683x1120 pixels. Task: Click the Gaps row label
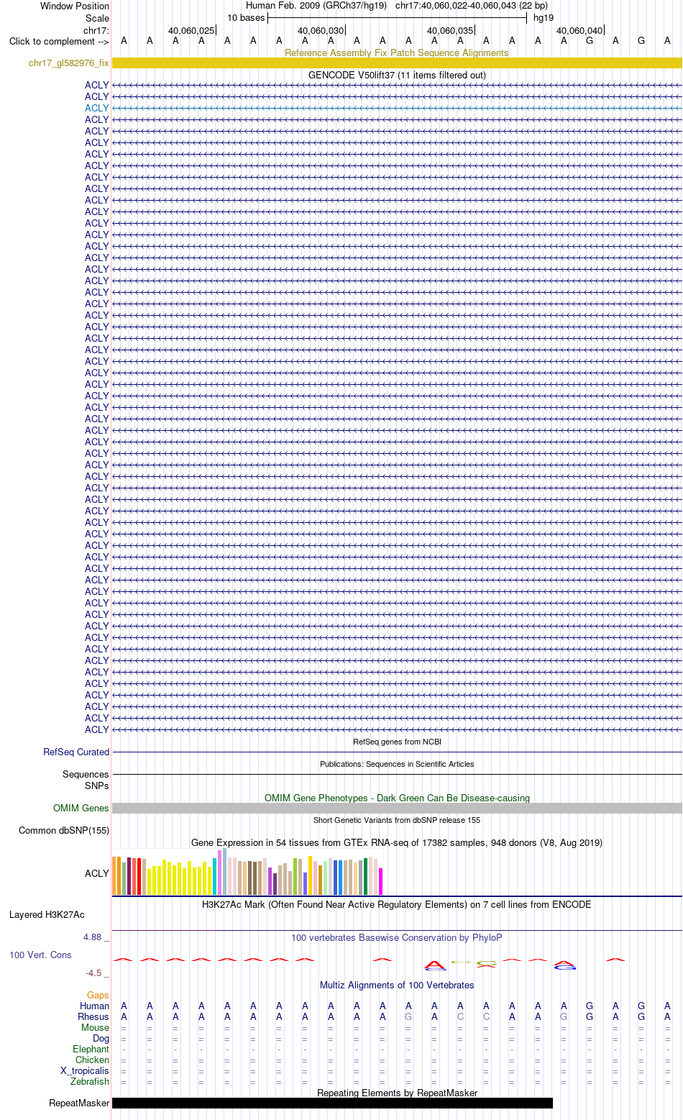(98, 995)
